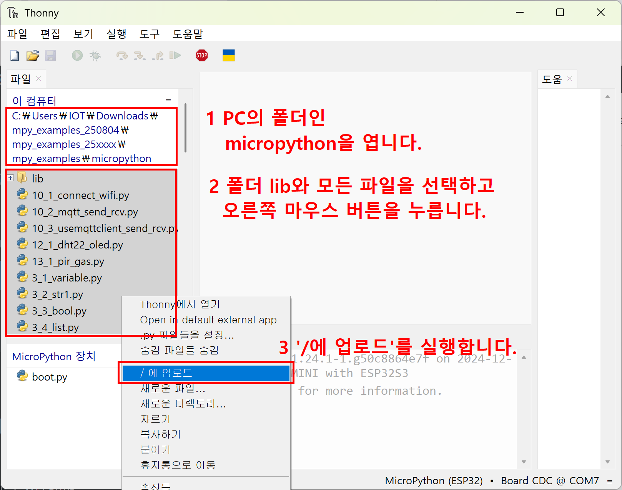
Task: Click the Step over toolbar icon
Action: (x=122, y=56)
